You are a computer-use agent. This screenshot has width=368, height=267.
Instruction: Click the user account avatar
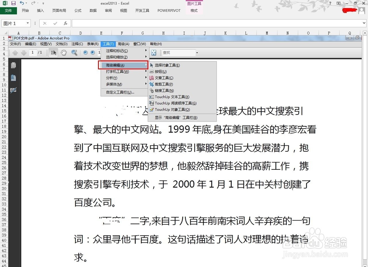(x=362, y=11)
